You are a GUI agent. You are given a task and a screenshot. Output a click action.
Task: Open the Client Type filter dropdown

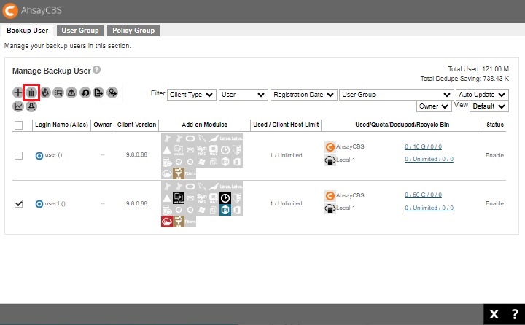point(192,95)
